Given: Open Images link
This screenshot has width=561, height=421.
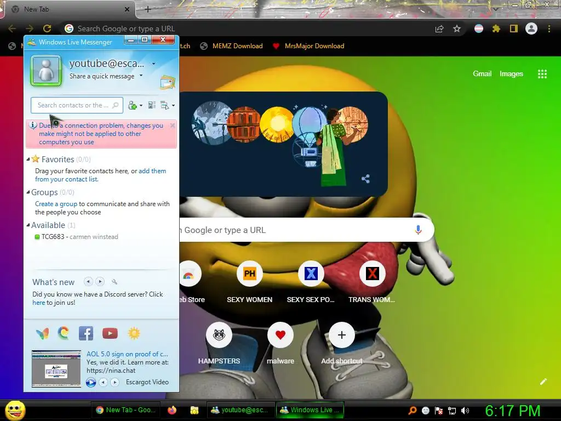Looking at the screenshot, I should (x=511, y=74).
